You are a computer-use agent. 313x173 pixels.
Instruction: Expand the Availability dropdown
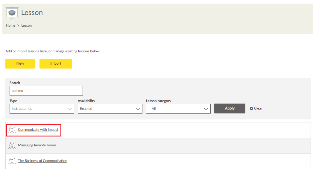click(110, 109)
